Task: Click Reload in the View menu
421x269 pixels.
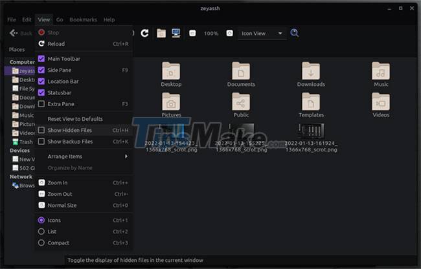Action: coord(84,44)
